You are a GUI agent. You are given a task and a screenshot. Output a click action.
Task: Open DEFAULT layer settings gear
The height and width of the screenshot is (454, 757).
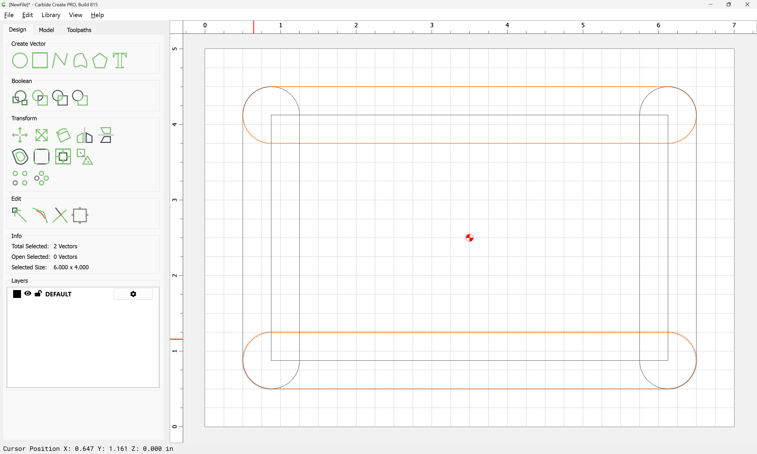(133, 294)
